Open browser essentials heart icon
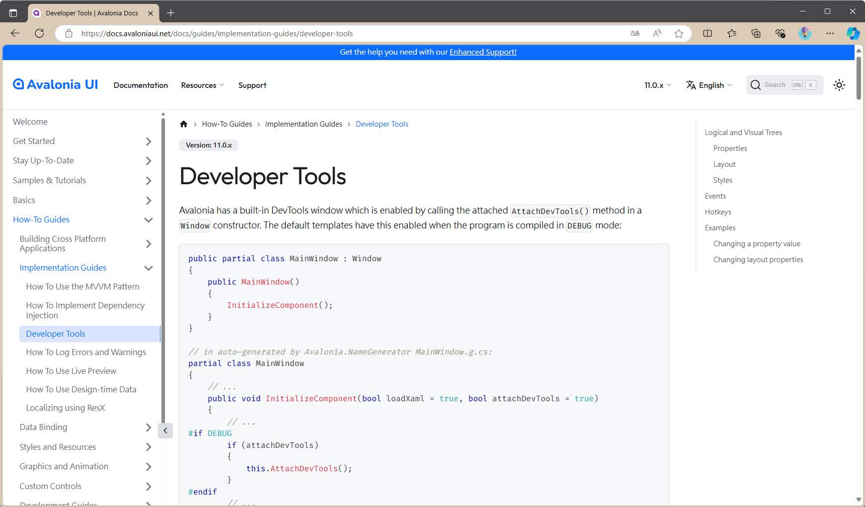This screenshot has height=507, width=865. [x=780, y=33]
